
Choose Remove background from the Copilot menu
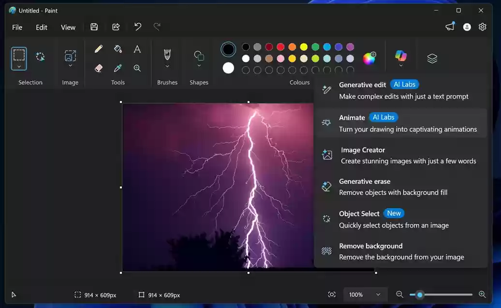tap(401, 251)
